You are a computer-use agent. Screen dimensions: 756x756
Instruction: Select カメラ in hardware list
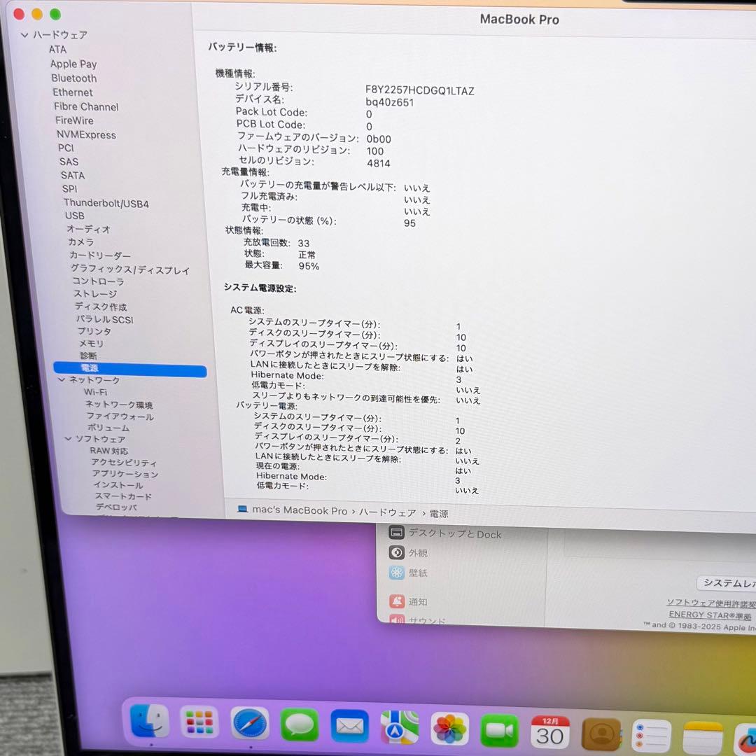[x=80, y=241]
